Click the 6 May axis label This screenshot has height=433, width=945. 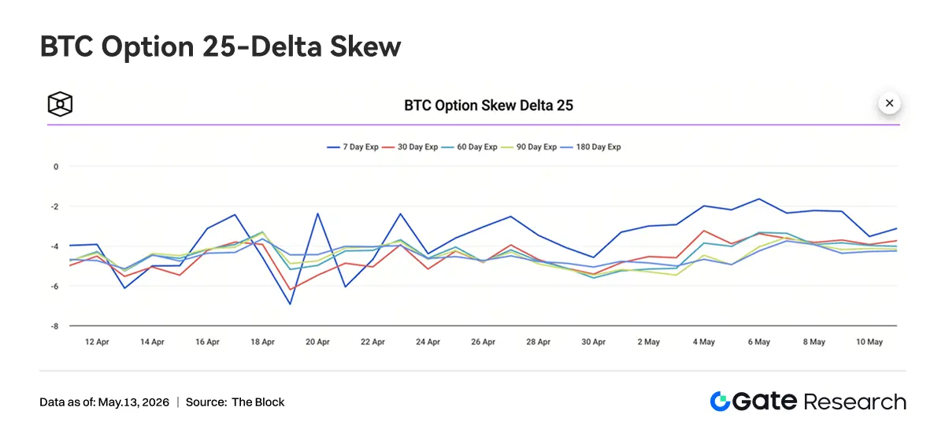click(758, 342)
